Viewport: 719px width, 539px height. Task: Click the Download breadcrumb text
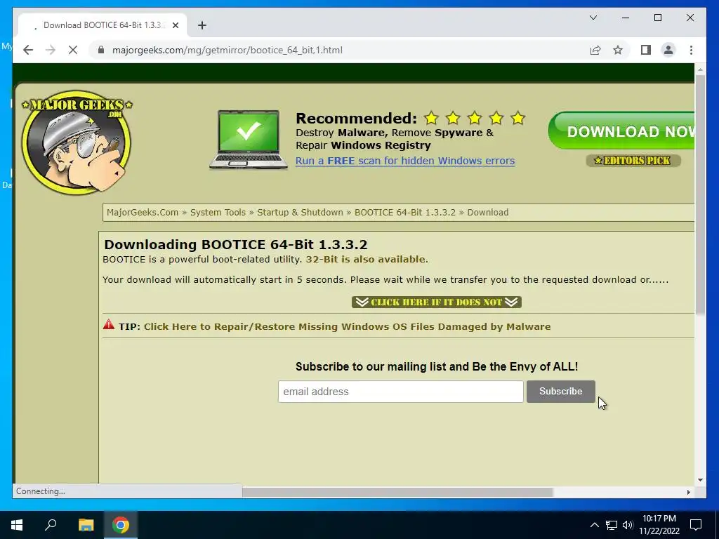[x=488, y=212]
